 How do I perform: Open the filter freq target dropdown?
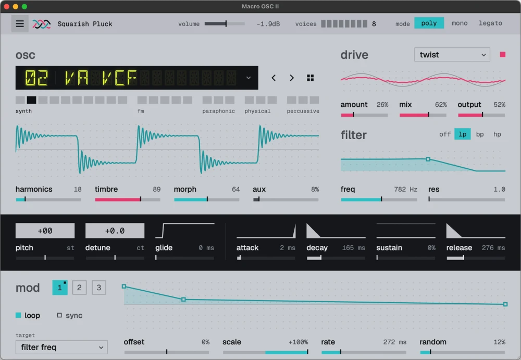(61, 347)
